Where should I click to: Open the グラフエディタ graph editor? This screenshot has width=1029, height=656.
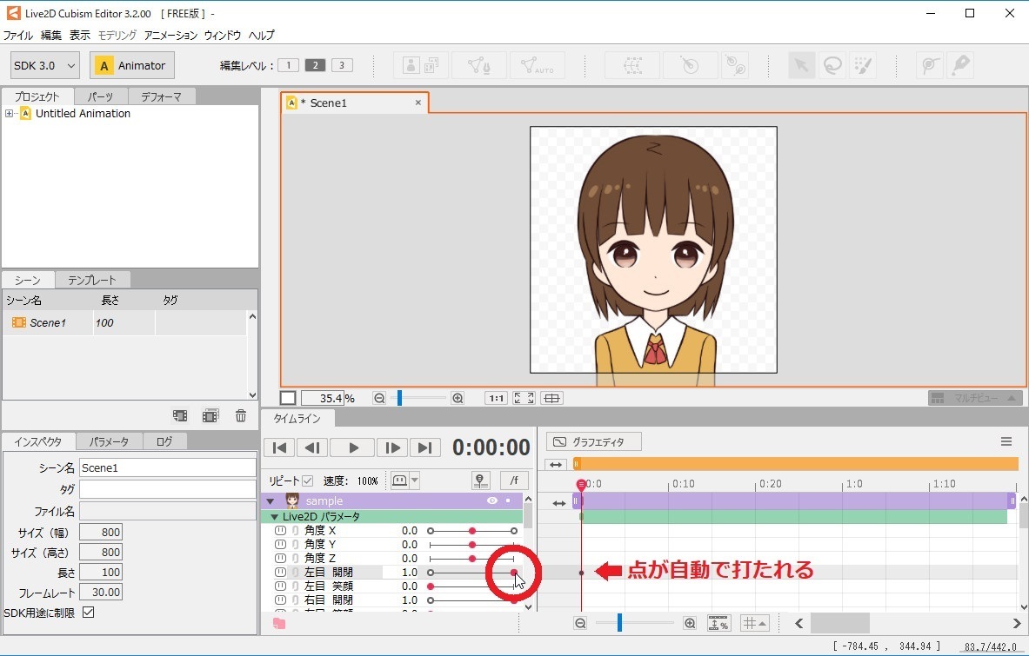point(594,441)
